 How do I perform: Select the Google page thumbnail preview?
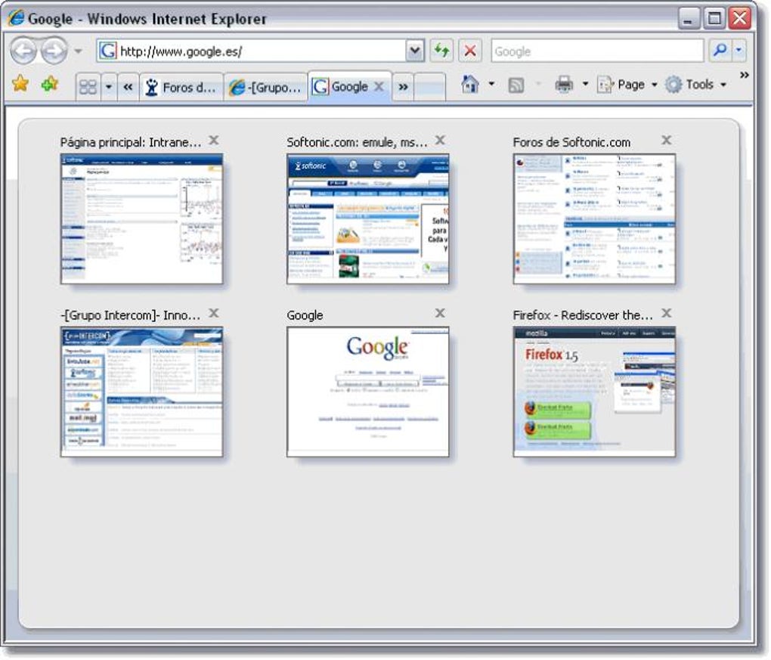pyautogui.click(x=368, y=392)
